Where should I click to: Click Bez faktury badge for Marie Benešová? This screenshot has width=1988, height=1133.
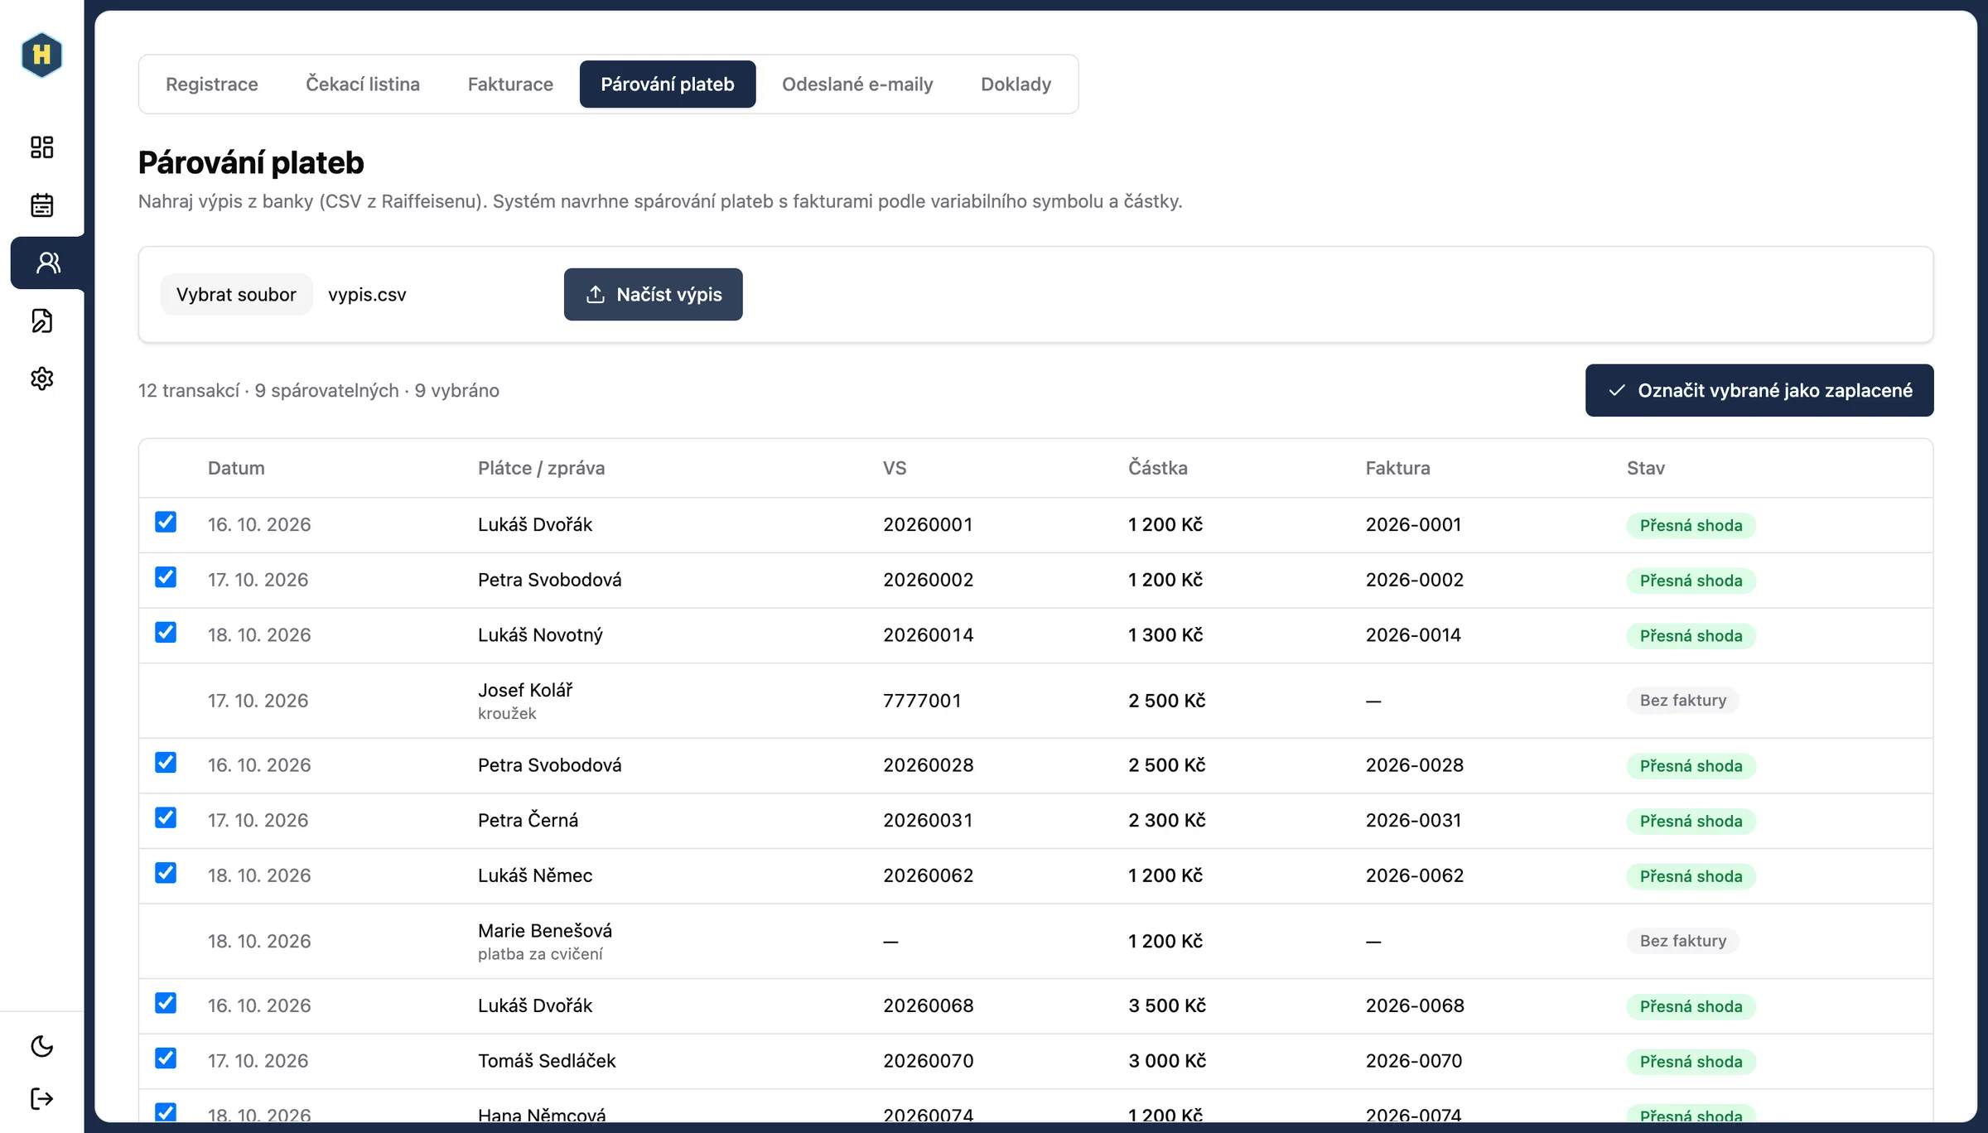[x=1683, y=941]
